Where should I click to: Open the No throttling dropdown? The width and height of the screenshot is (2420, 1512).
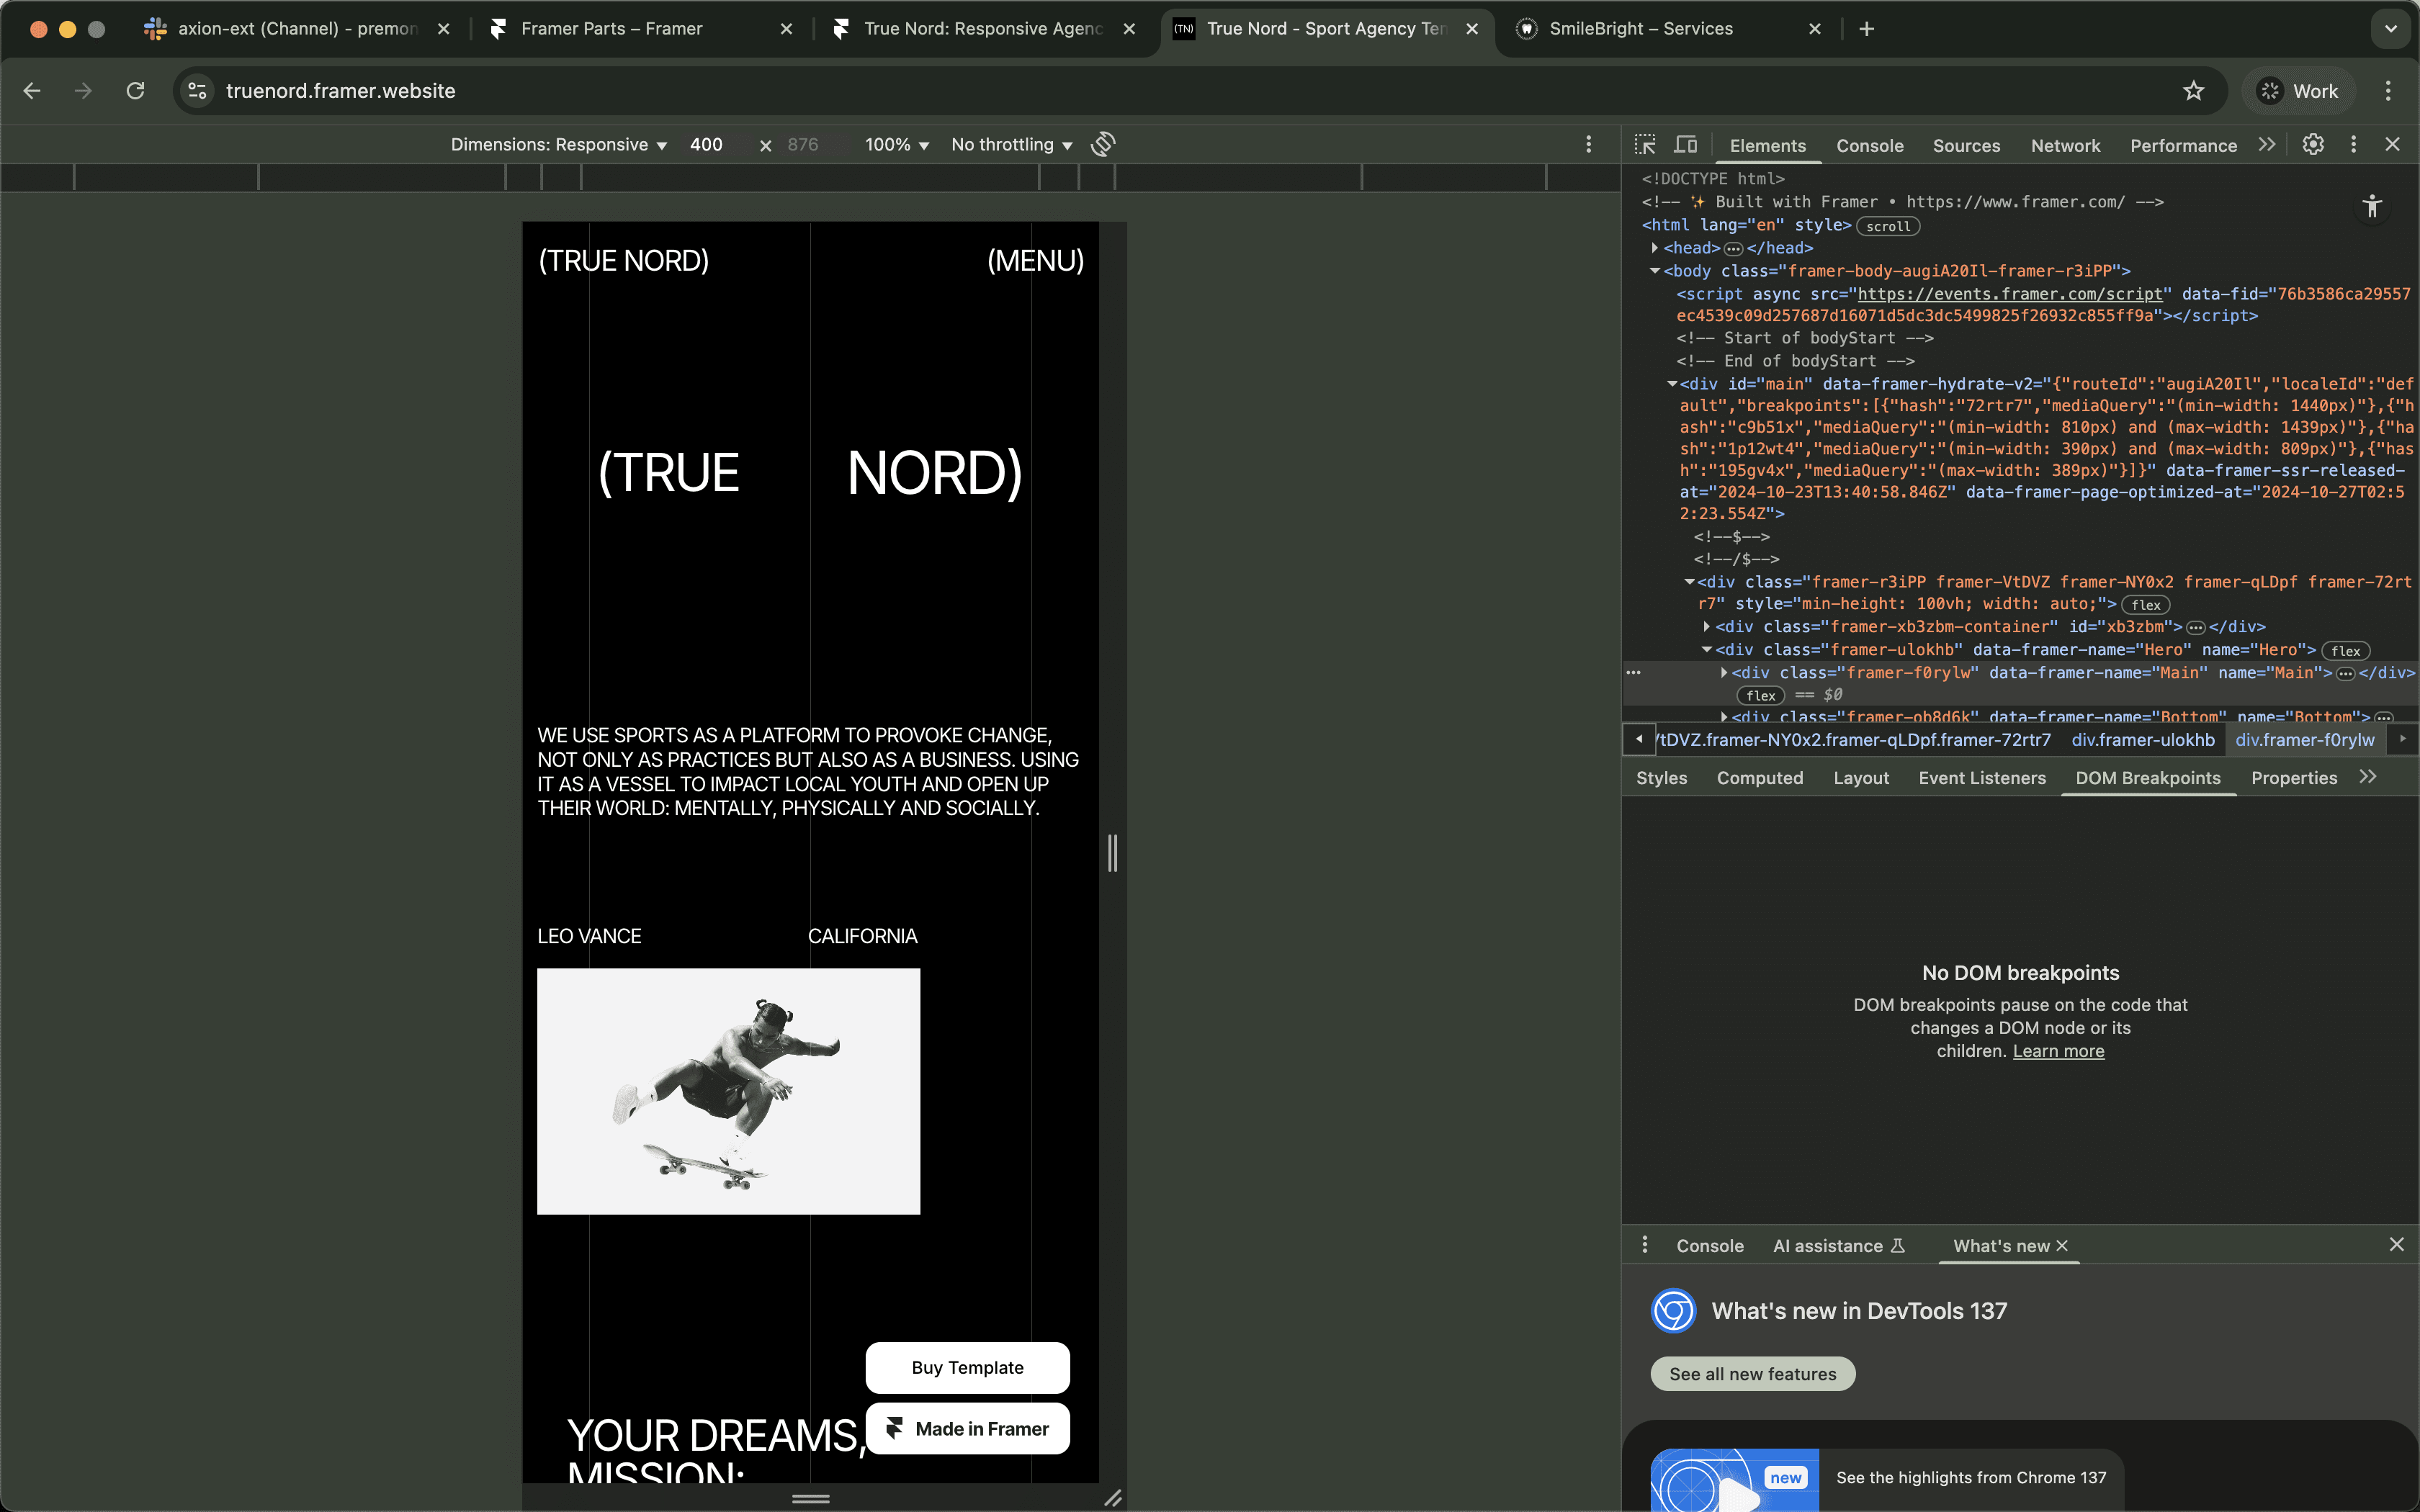[1011, 145]
